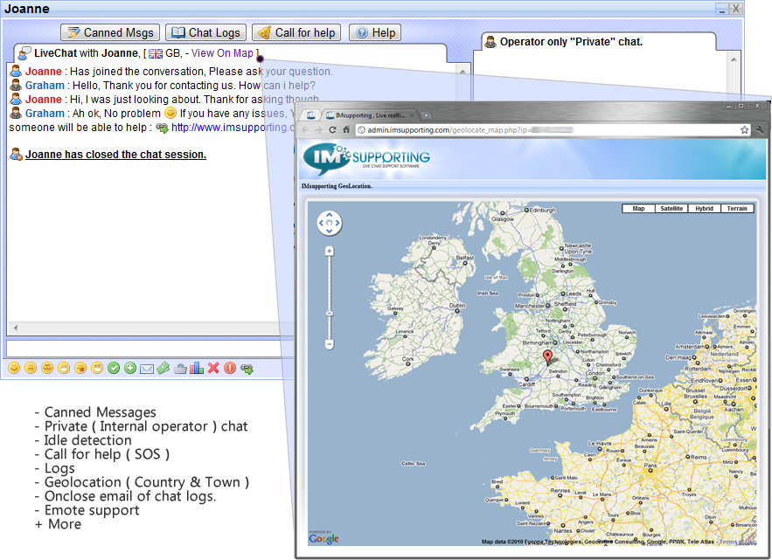The height and width of the screenshot is (560, 772).
Task: Switch the map to Terrain view
Action: coord(737,209)
